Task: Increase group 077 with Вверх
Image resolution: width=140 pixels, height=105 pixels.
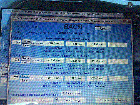Action: tap(25, 76)
